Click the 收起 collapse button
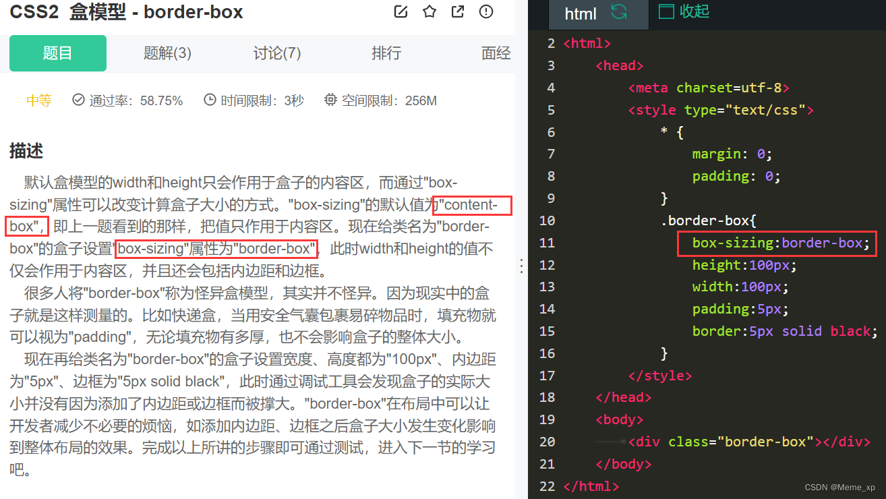This screenshot has width=886, height=499. 695,11
